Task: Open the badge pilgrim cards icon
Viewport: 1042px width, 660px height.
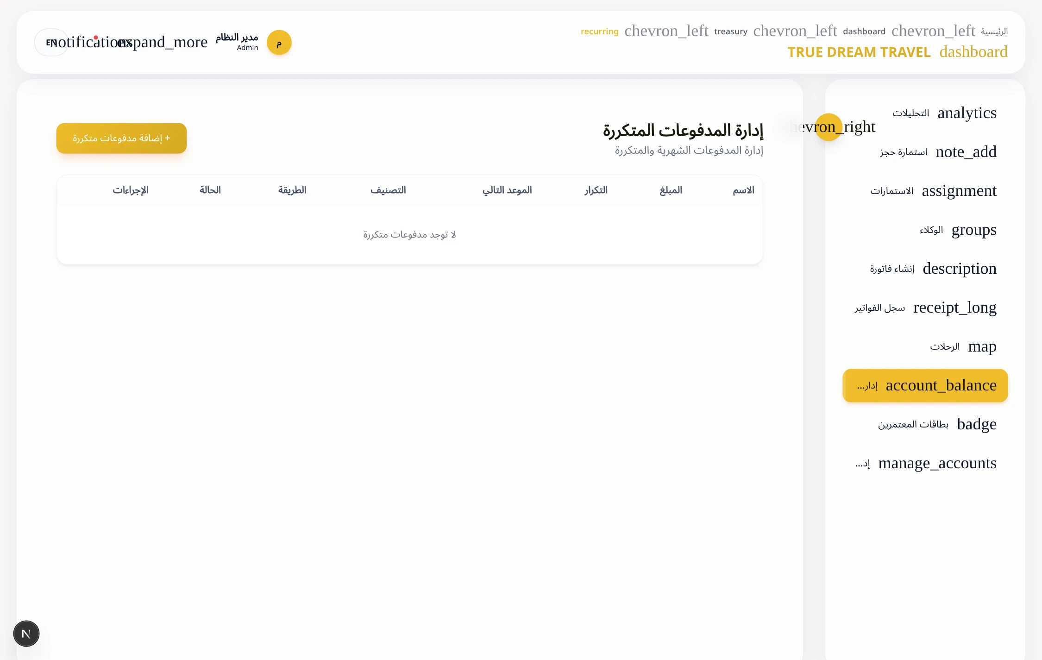Action: click(x=976, y=424)
